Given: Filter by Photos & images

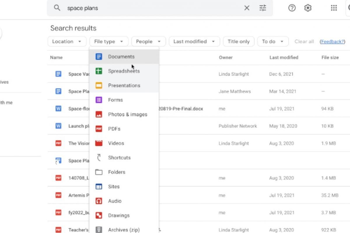Looking at the screenshot, I should (127, 114).
